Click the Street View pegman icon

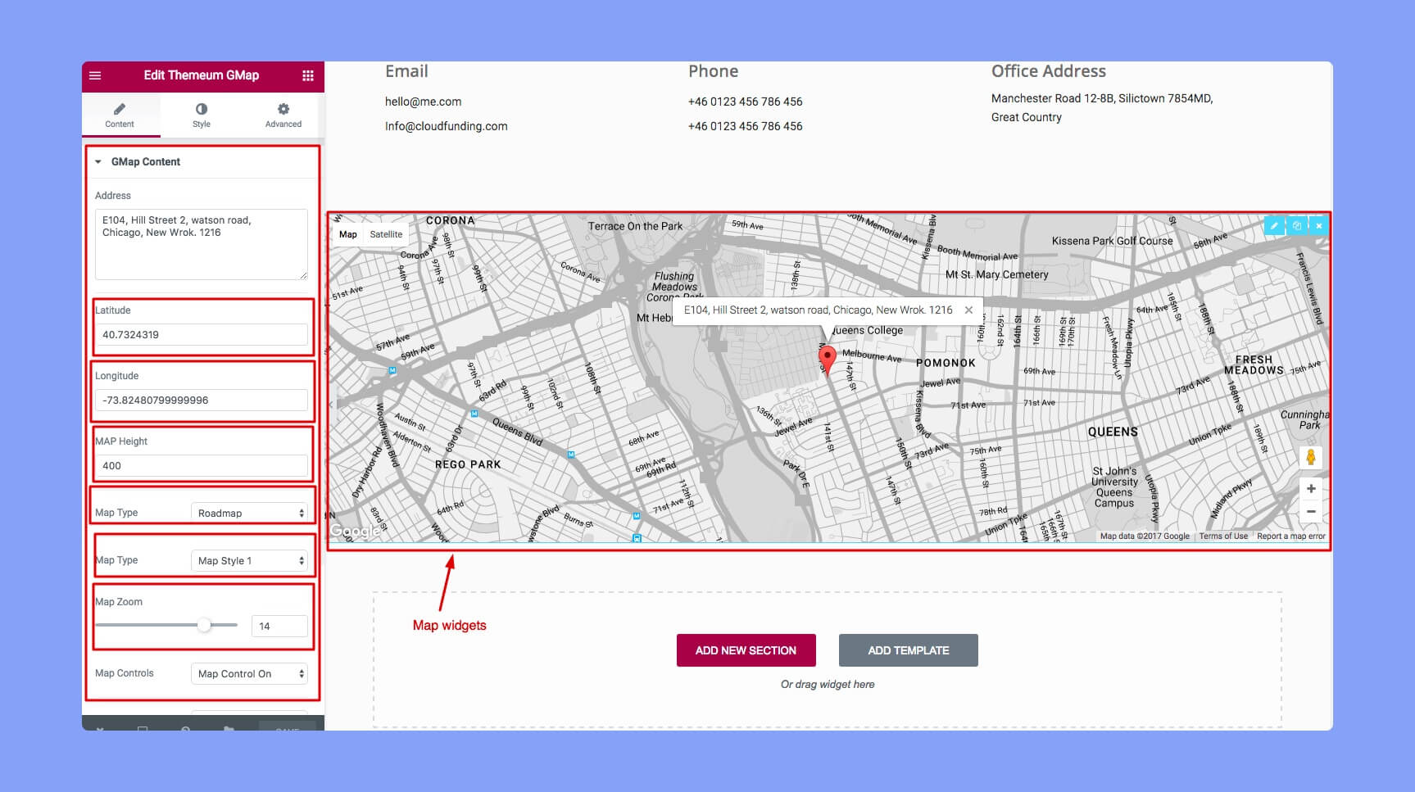pyautogui.click(x=1311, y=457)
